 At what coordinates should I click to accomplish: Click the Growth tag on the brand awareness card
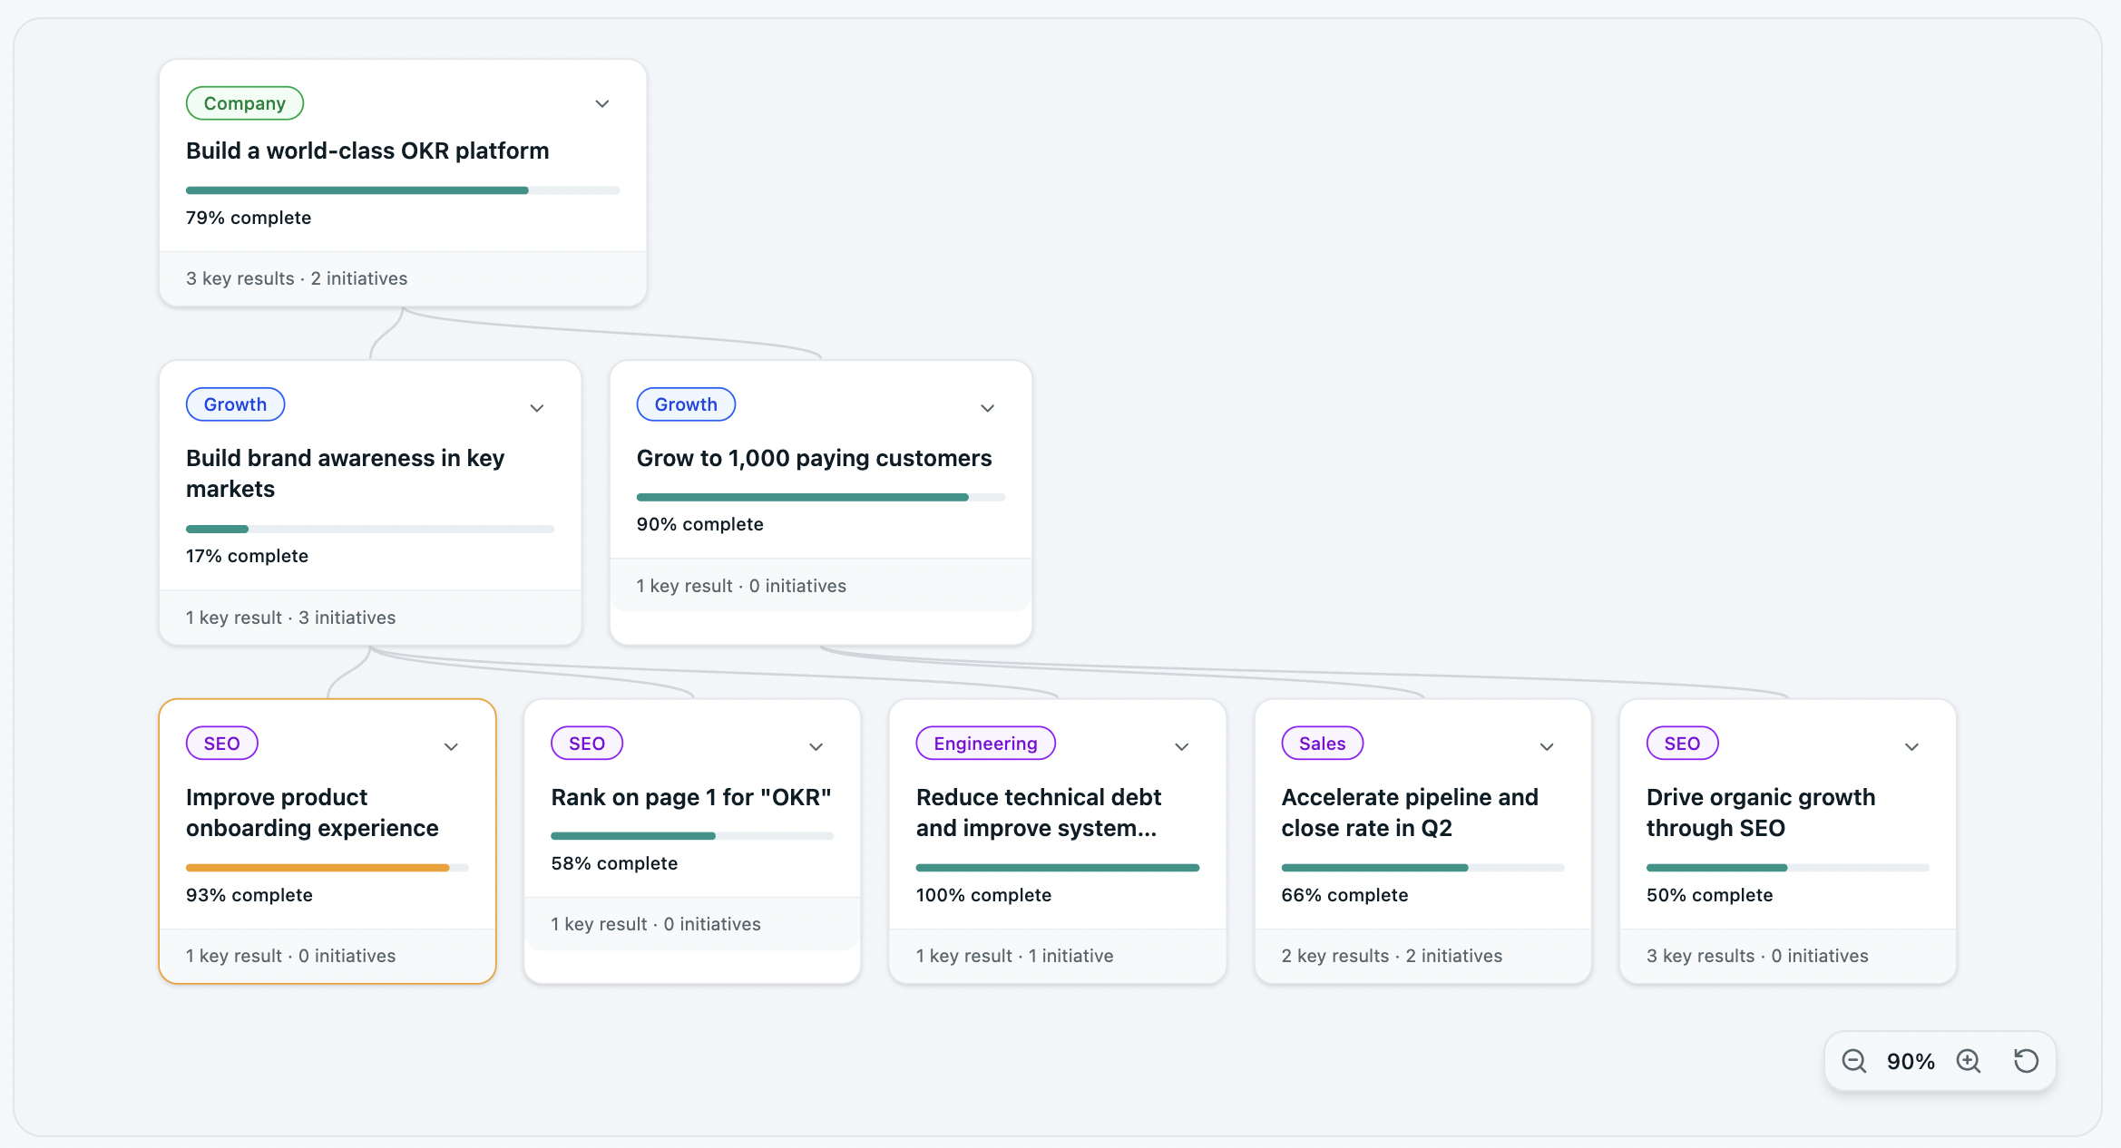(235, 404)
